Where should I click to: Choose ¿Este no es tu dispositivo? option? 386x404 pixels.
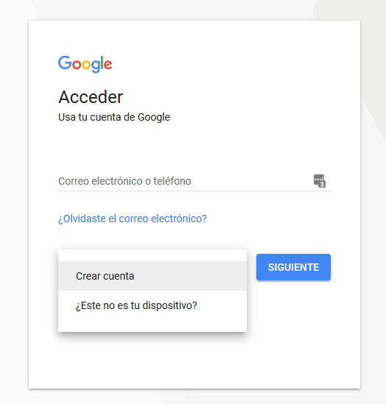[x=152, y=305]
